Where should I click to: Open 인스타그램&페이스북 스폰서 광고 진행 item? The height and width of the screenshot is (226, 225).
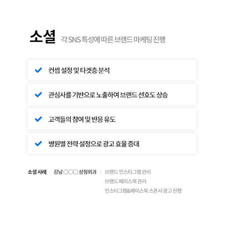pyautogui.click(x=143, y=191)
